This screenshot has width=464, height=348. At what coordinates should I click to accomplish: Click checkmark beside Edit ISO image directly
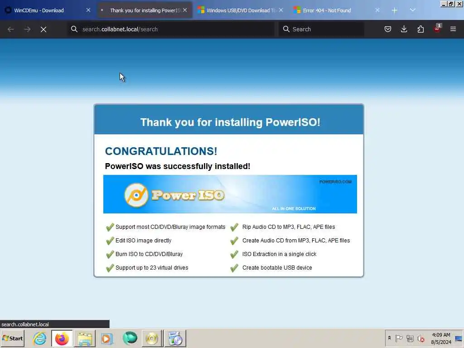tap(110, 241)
